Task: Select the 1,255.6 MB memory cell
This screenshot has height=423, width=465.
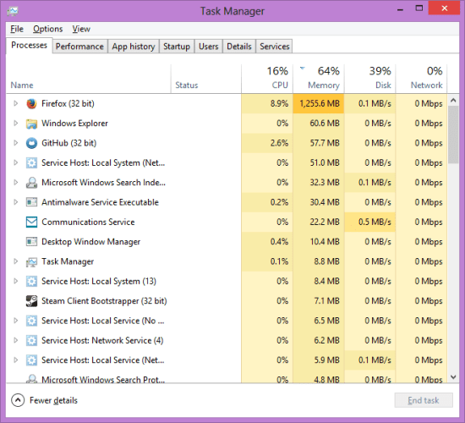Action: [x=319, y=103]
